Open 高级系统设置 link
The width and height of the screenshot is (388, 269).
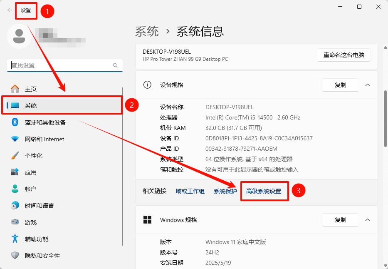pyautogui.click(x=264, y=191)
